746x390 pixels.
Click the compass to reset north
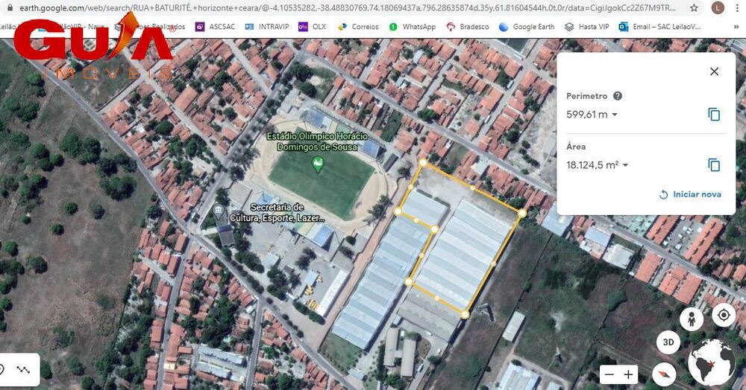click(664, 375)
